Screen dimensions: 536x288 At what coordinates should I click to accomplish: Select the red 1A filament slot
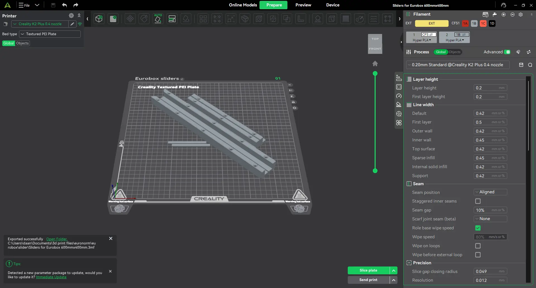(465, 23)
